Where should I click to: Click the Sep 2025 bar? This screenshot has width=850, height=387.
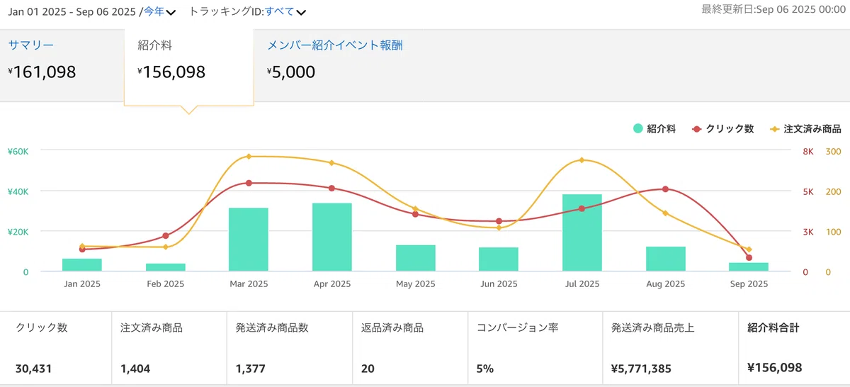click(x=749, y=267)
